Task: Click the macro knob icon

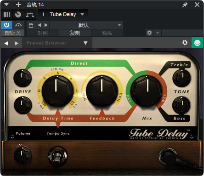Action: point(18,15)
